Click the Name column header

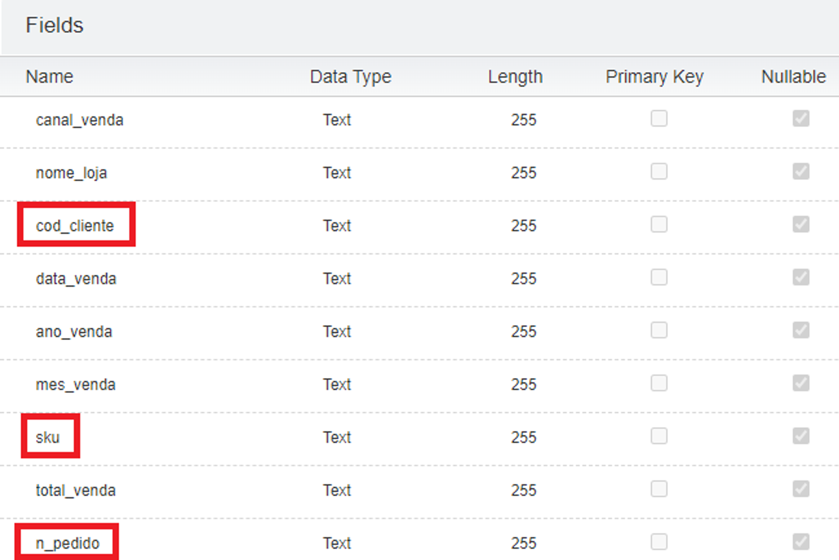(50, 77)
